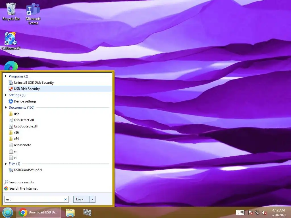Open CDBurnerXP desktop shortcut
This screenshot has height=218, width=291.
pyautogui.click(x=11, y=41)
